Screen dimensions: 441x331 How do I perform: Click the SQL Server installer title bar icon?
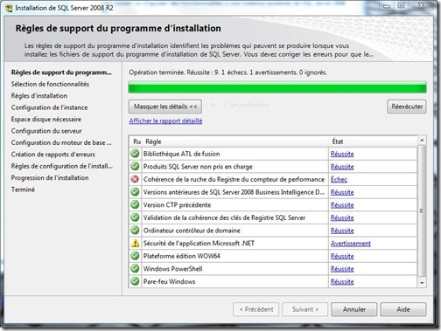tap(9, 8)
